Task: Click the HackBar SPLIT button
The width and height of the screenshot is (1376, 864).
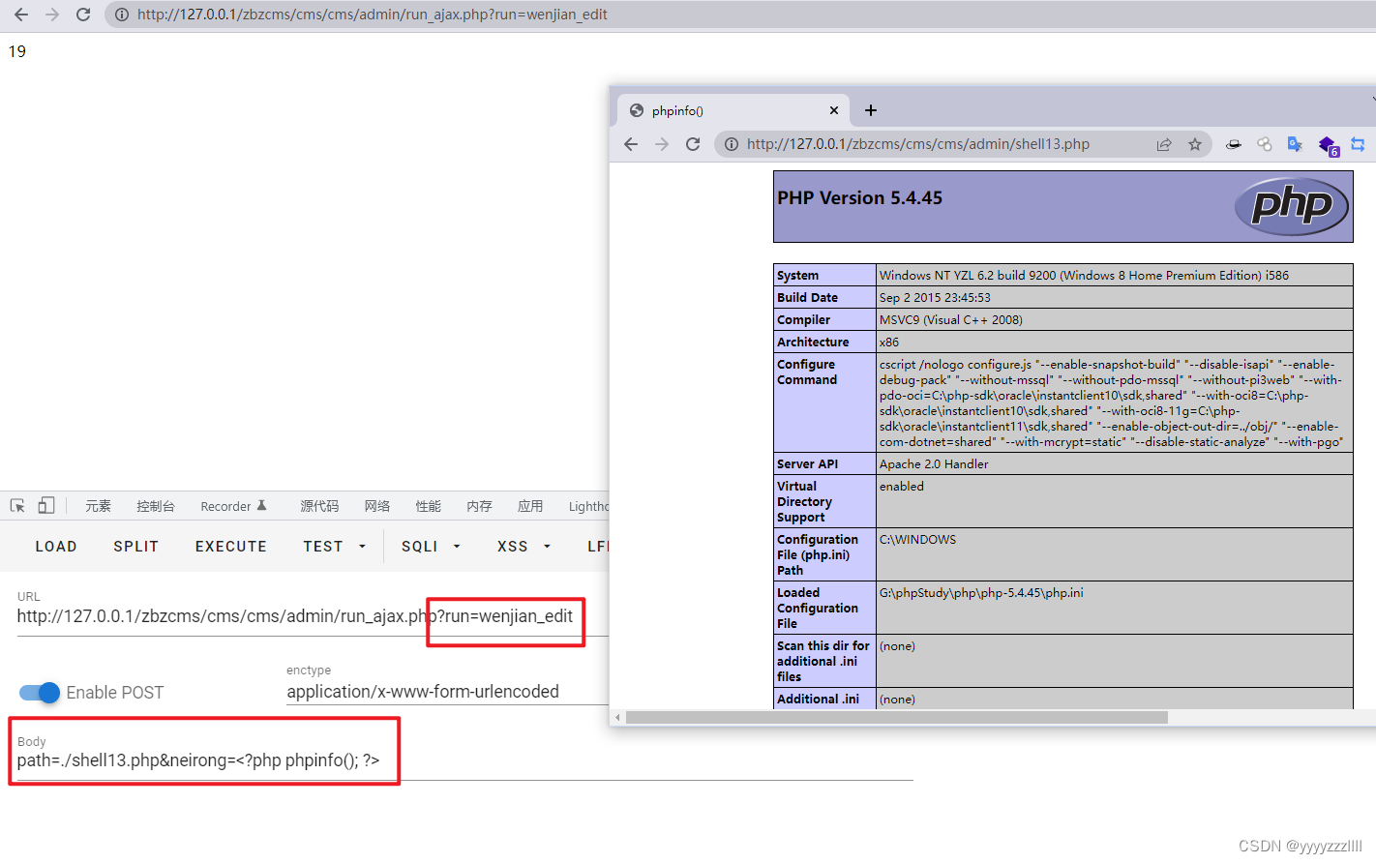Action: 136,547
